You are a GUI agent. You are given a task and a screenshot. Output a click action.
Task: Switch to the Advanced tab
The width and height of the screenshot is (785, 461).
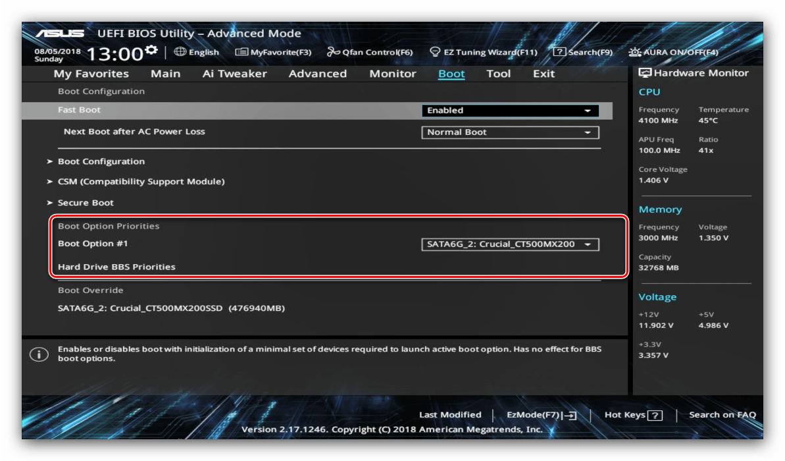317,74
